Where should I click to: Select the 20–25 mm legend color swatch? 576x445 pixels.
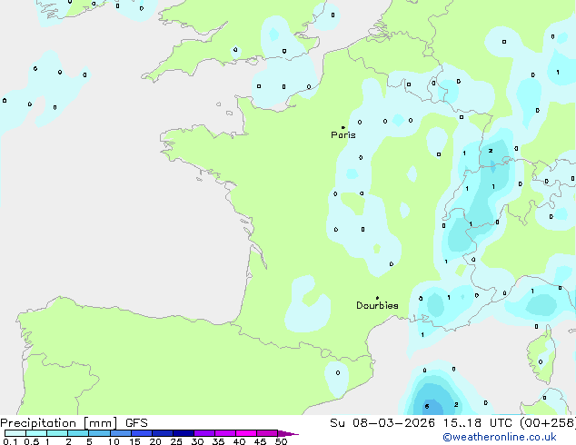coord(162,433)
